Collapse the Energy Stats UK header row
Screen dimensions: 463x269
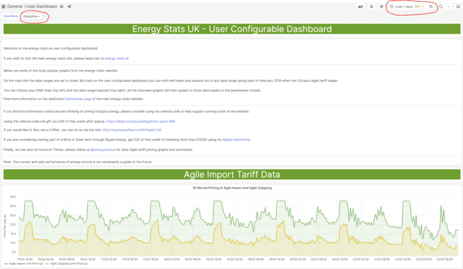click(x=231, y=29)
